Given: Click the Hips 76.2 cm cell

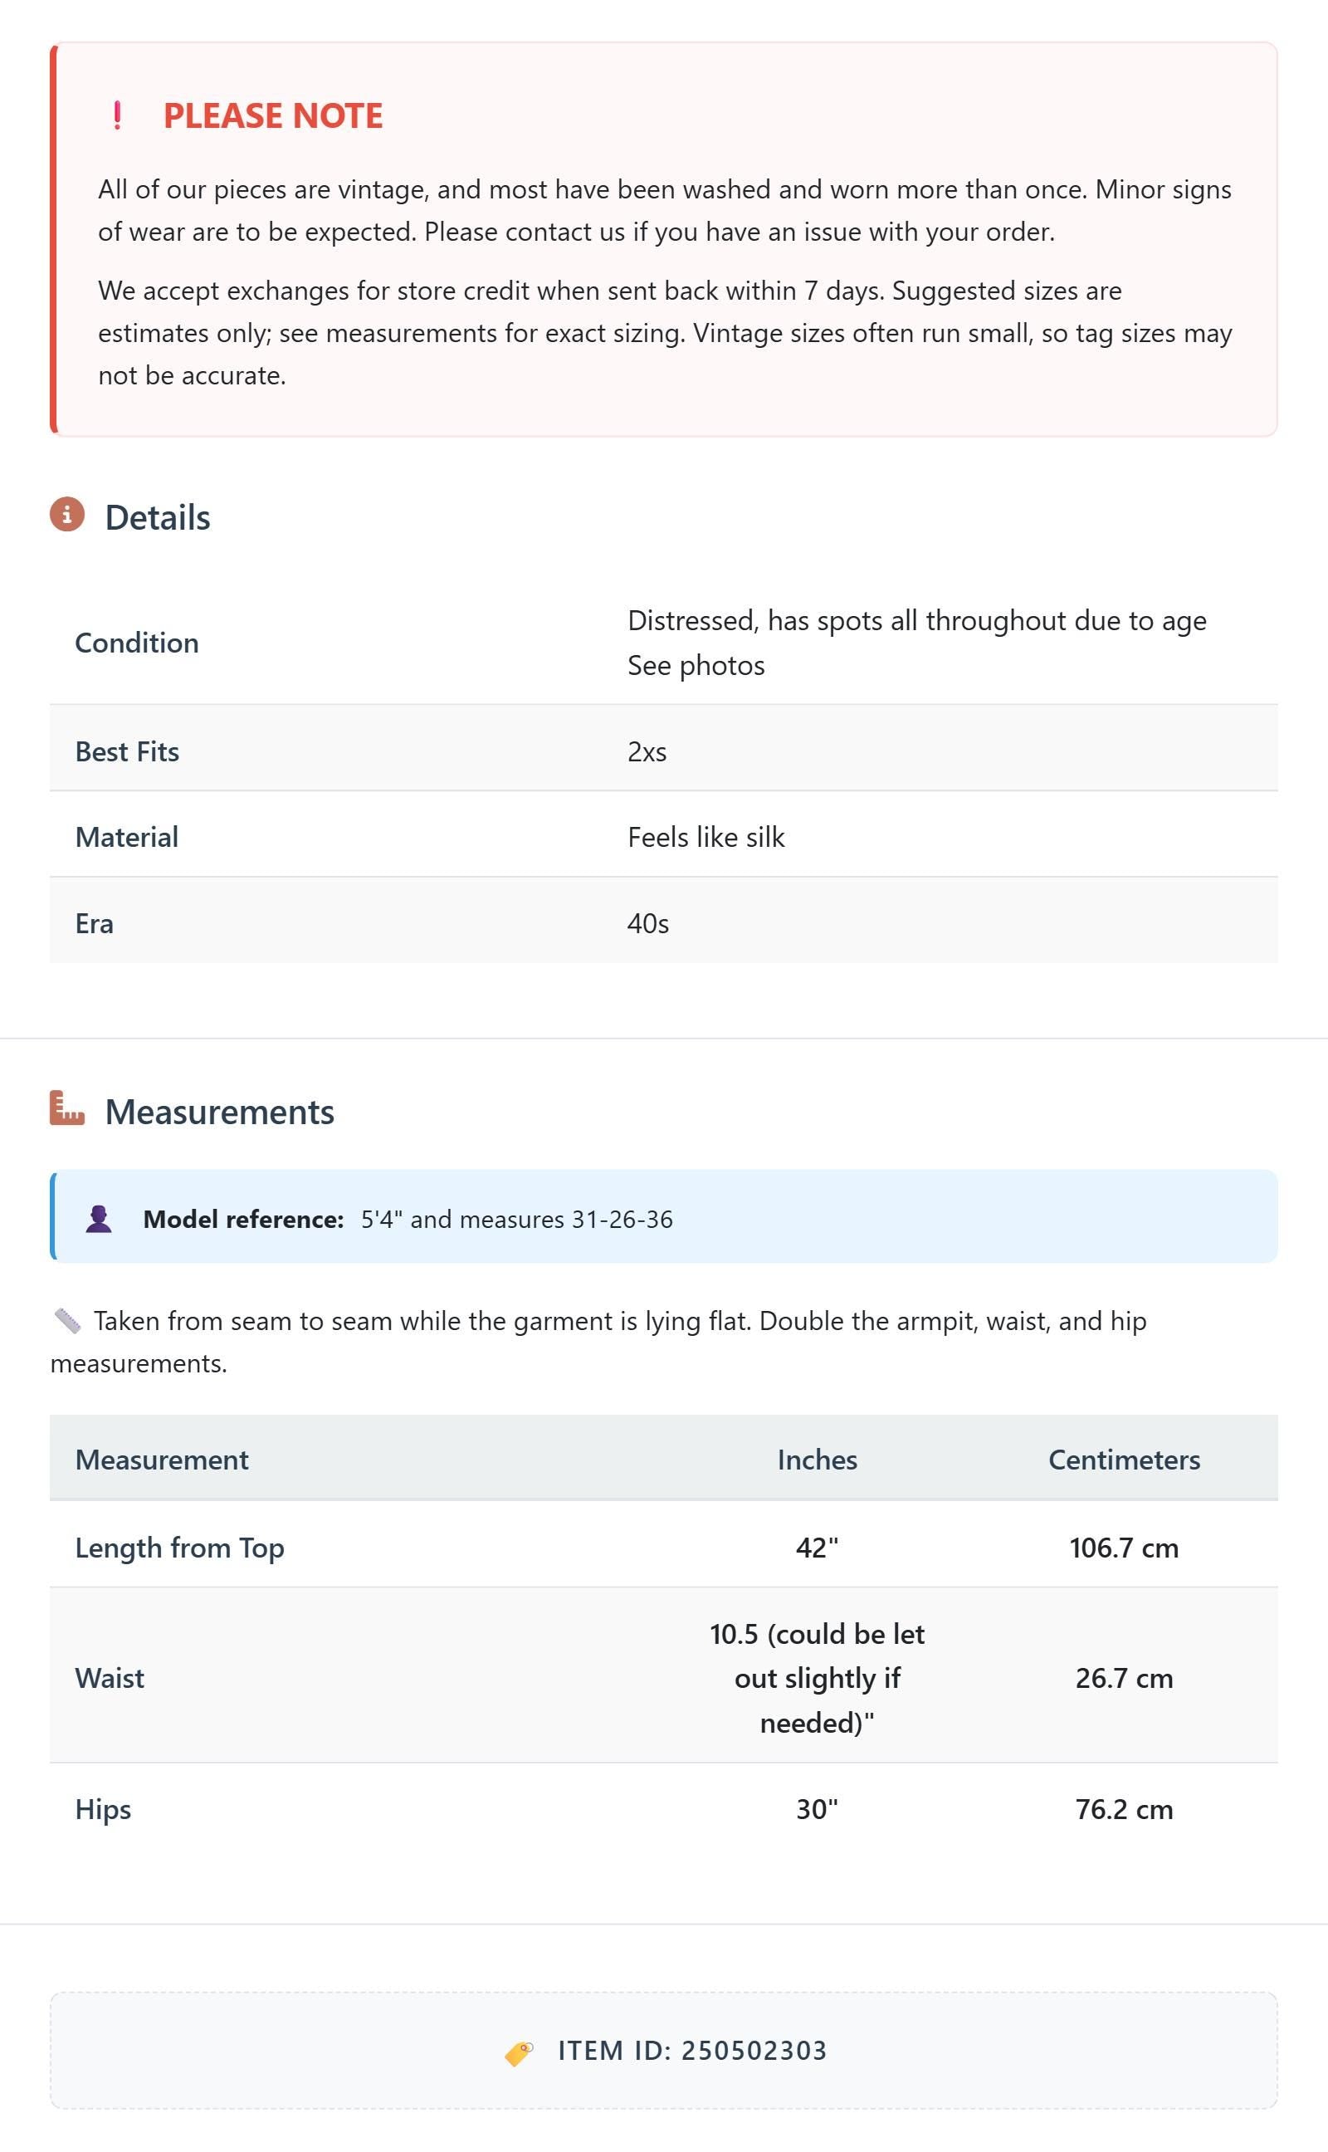Looking at the screenshot, I should coord(1124,1808).
